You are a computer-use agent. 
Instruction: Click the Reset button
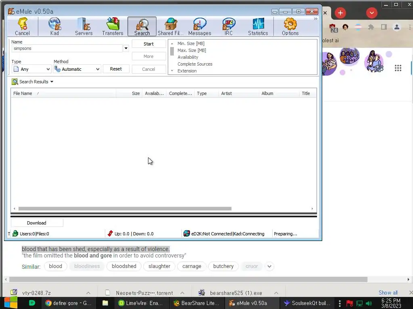pos(116,69)
